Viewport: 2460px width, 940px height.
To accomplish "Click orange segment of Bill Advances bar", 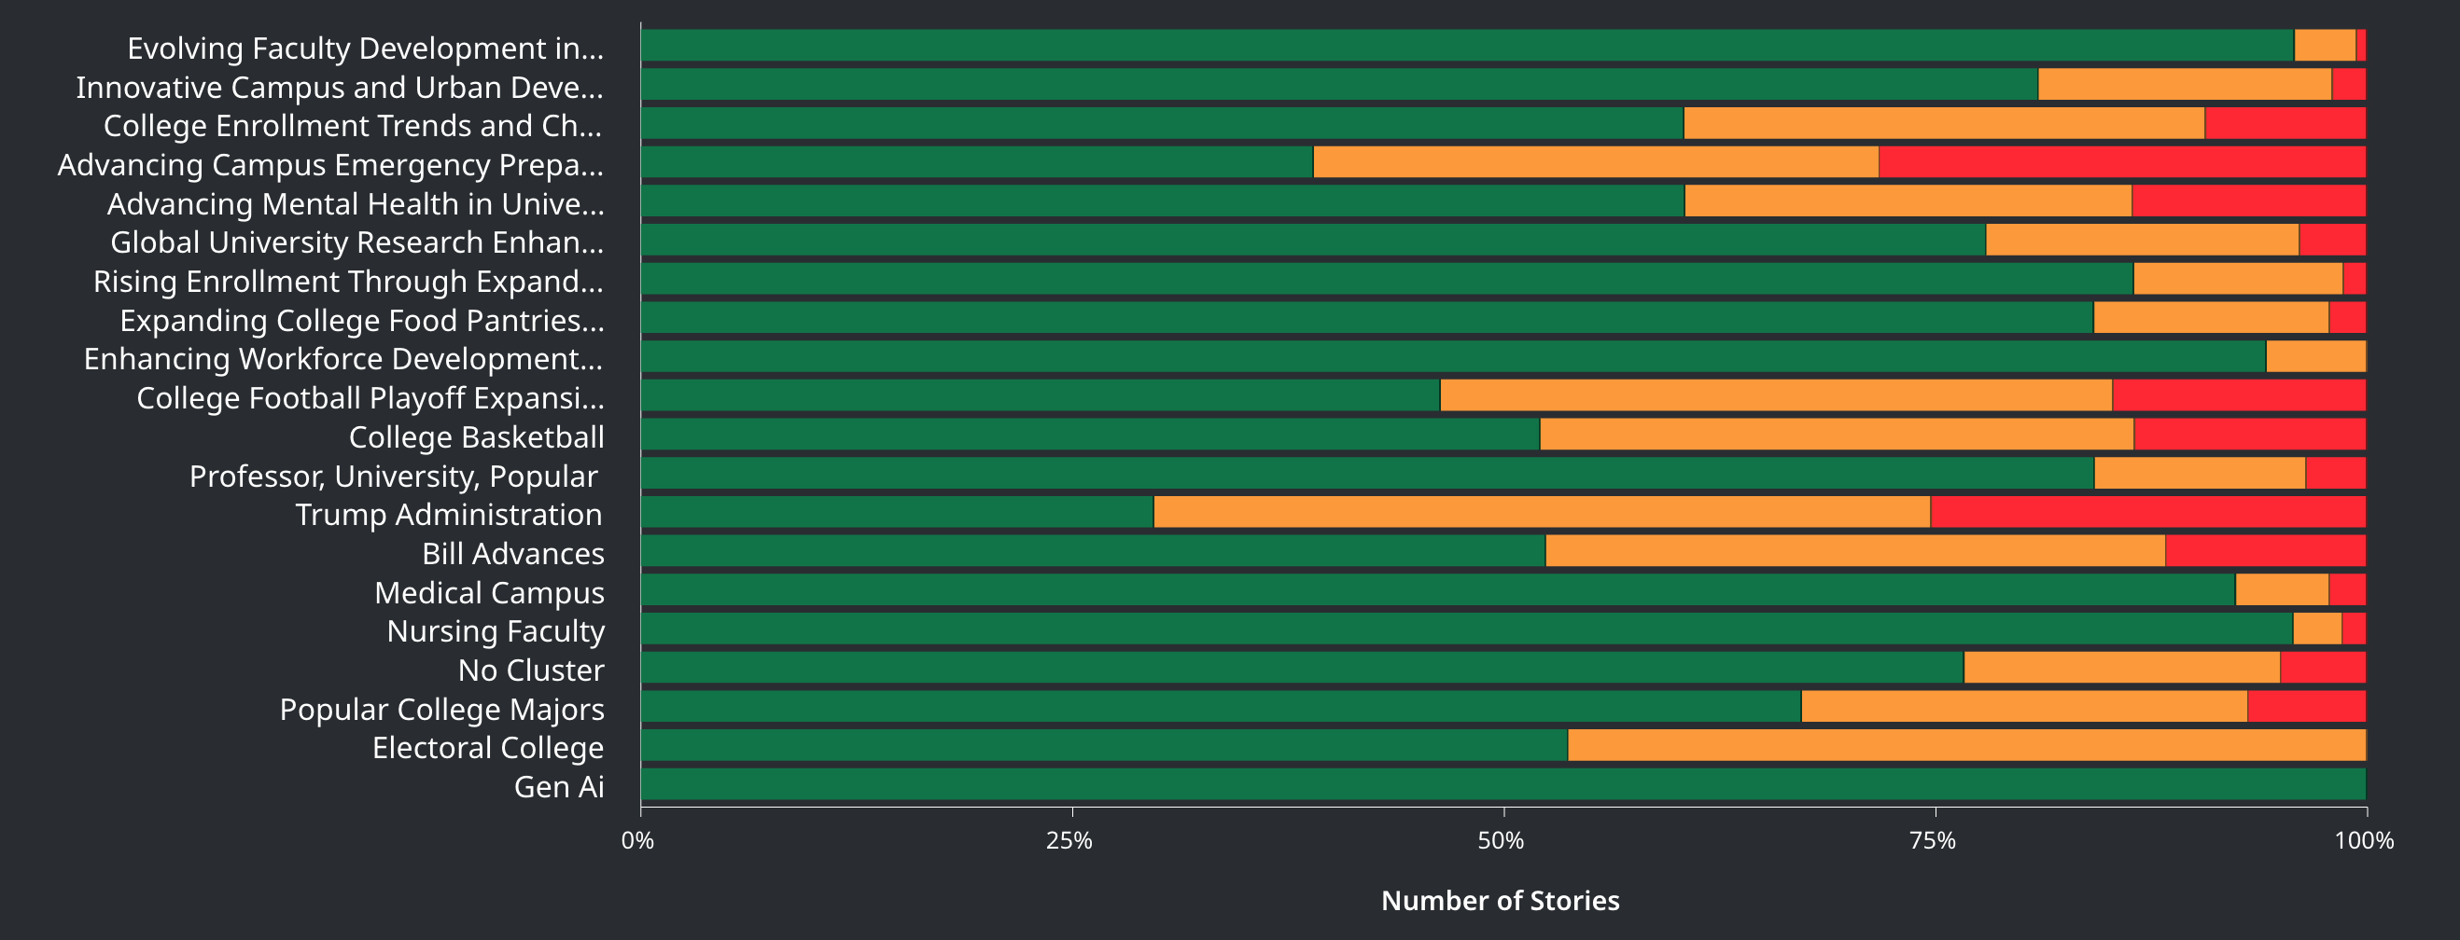I will click(1854, 551).
